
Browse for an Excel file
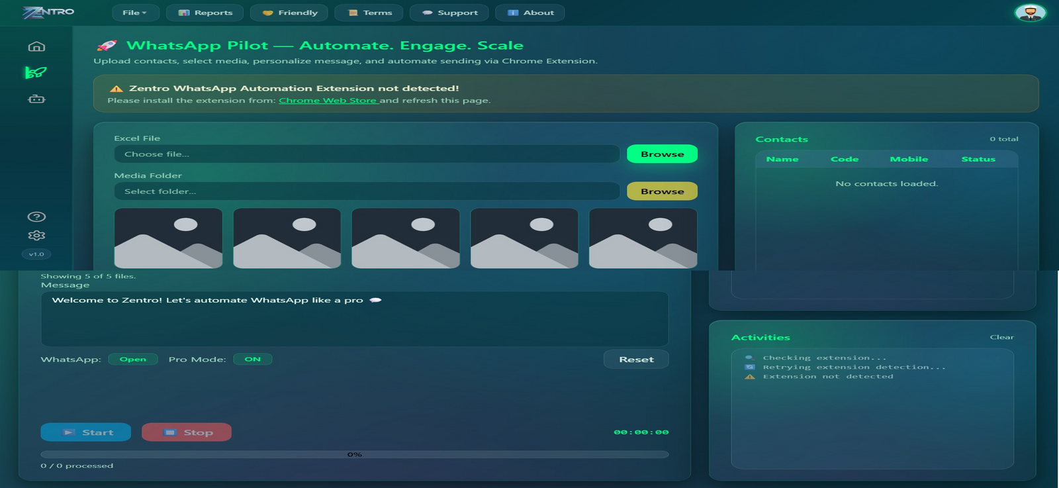[662, 154]
